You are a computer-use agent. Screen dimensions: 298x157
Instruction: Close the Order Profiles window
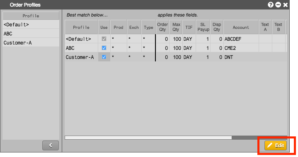[286, 5]
